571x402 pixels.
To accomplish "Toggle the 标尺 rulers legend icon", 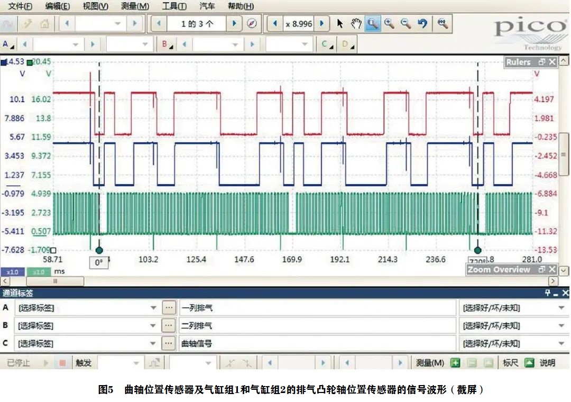I will click(x=529, y=363).
